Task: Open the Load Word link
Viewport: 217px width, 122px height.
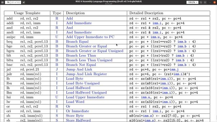Action: click(75, 102)
